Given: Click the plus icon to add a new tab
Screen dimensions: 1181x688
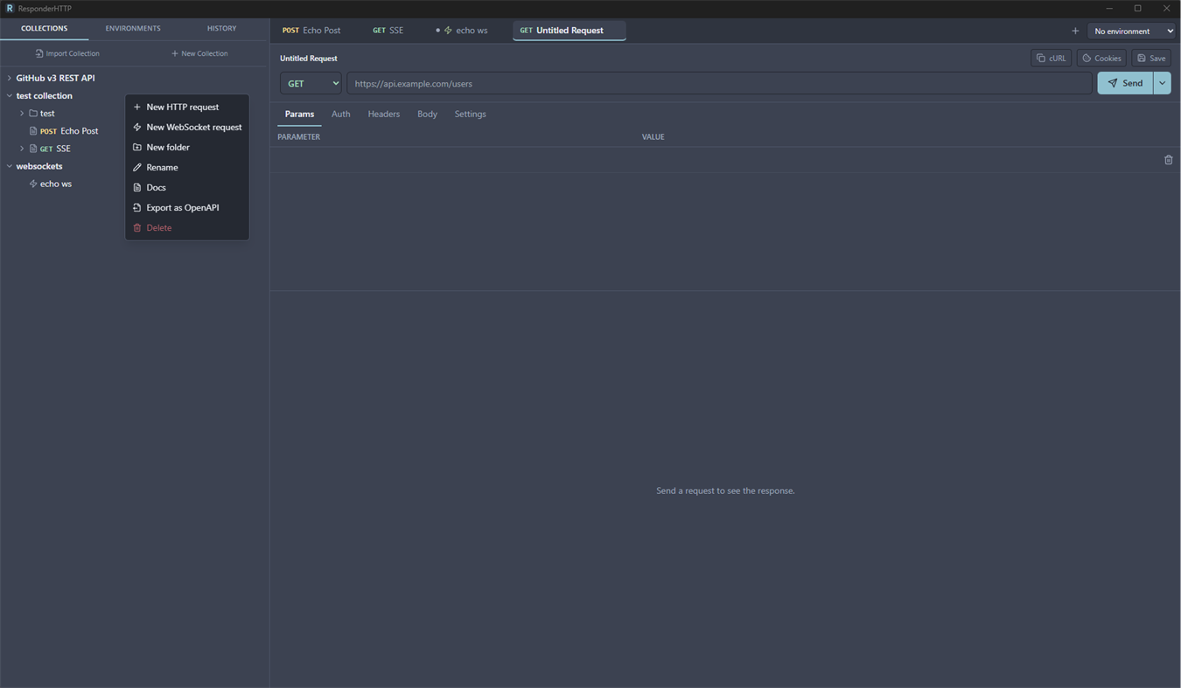Looking at the screenshot, I should click(x=1075, y=31).
